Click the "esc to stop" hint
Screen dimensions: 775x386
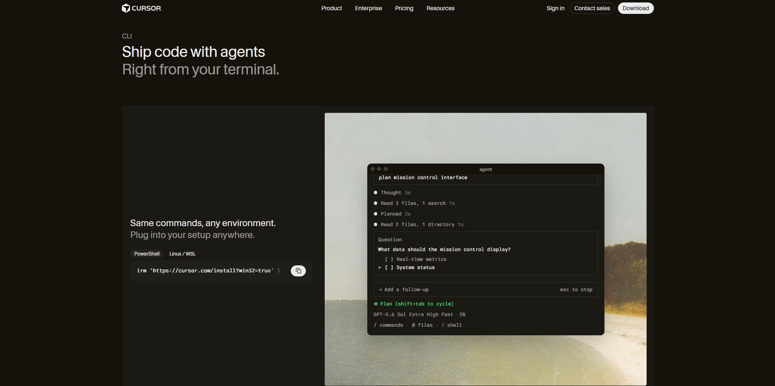coord(576,289)
